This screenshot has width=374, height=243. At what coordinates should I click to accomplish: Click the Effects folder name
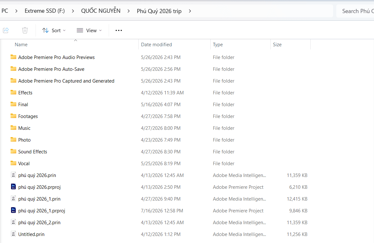point(25,93)
